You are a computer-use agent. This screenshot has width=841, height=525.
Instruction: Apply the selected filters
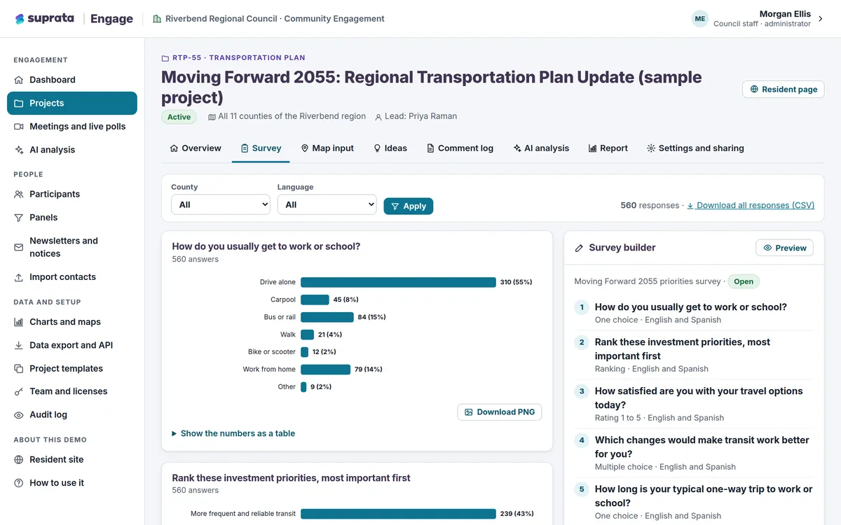(409, 206)
